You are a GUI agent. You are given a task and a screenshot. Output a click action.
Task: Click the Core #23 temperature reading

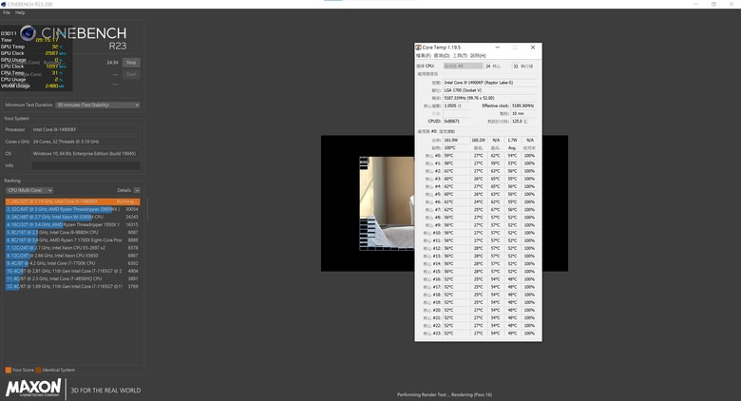[x=456, y=334]
